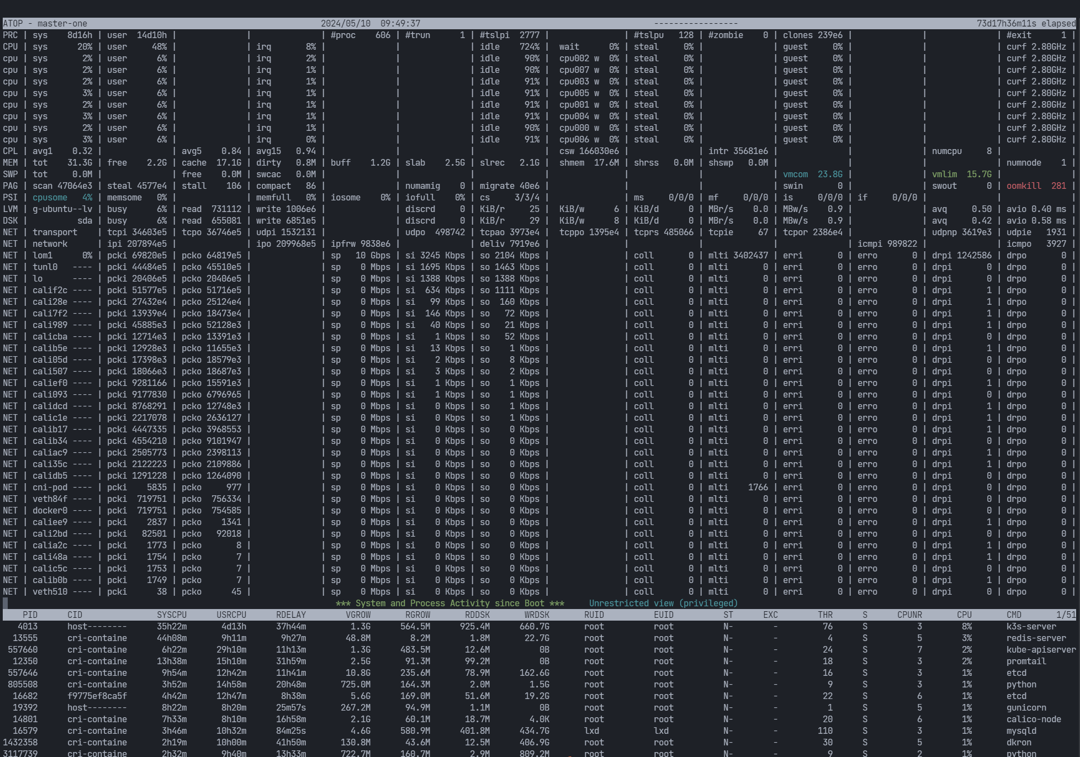
Task: Click the sp 10 Gbps speed value
Action: point(361,255)
